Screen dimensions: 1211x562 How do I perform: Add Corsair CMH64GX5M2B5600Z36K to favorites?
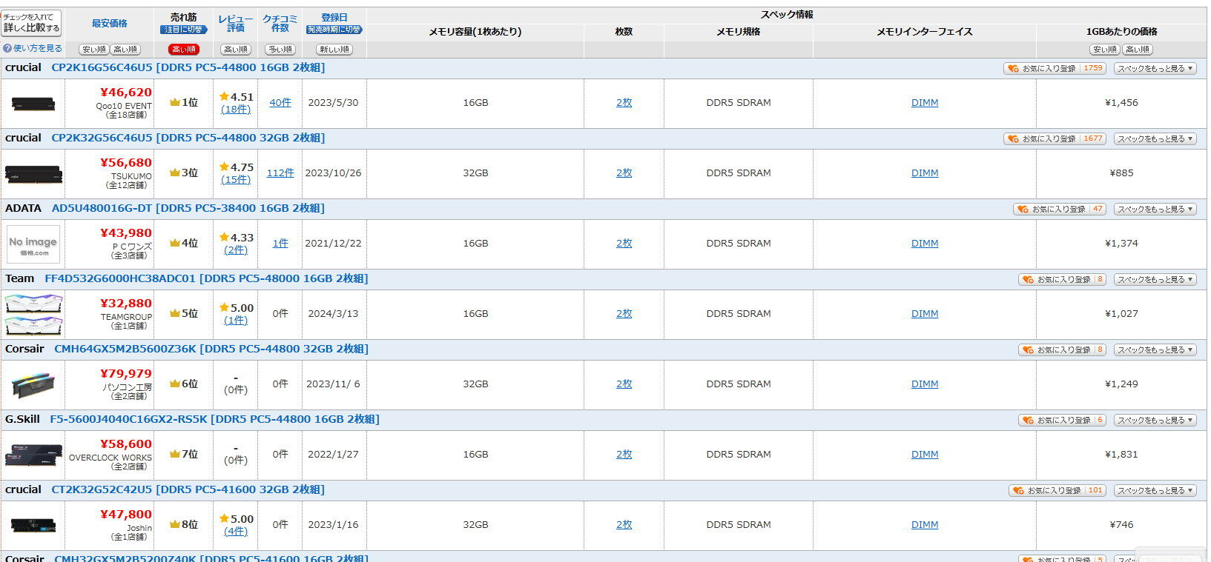pyautogui.click(x=1063, y=349)
